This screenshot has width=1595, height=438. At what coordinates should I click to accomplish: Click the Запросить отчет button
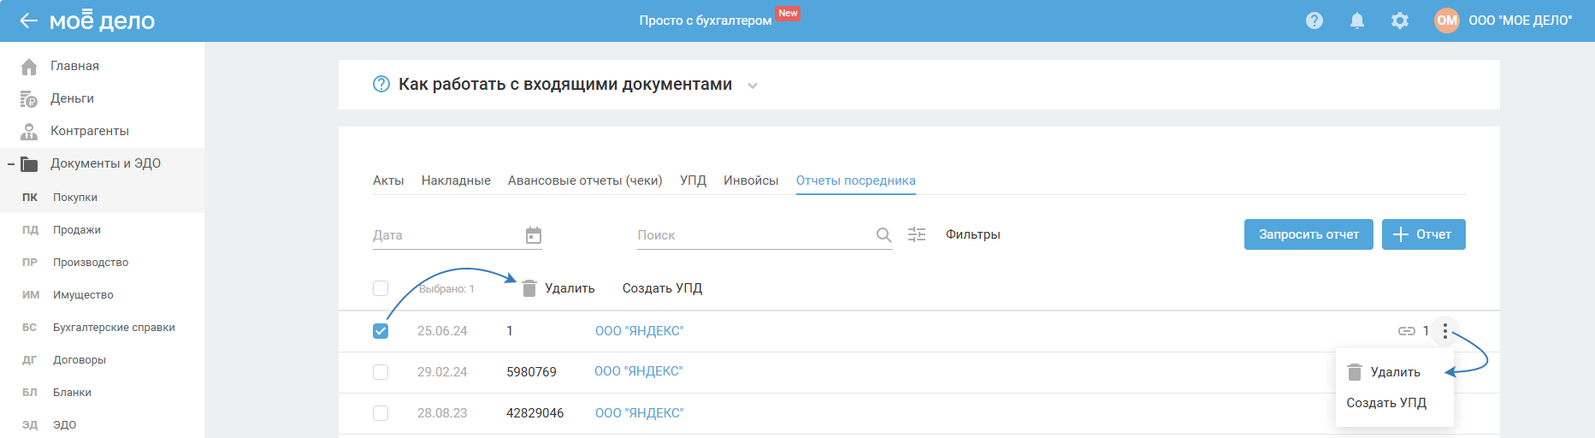[x=1308, y=234]
